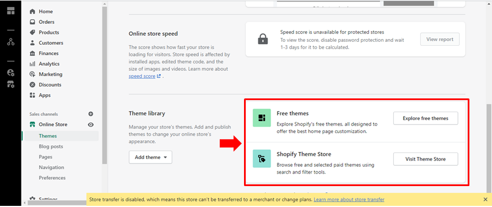Click the sidebar vertical scrollbar
Image resolution: width=492 pixels, height=207 pixels.
pyautogui.click(x=105, y=85)
